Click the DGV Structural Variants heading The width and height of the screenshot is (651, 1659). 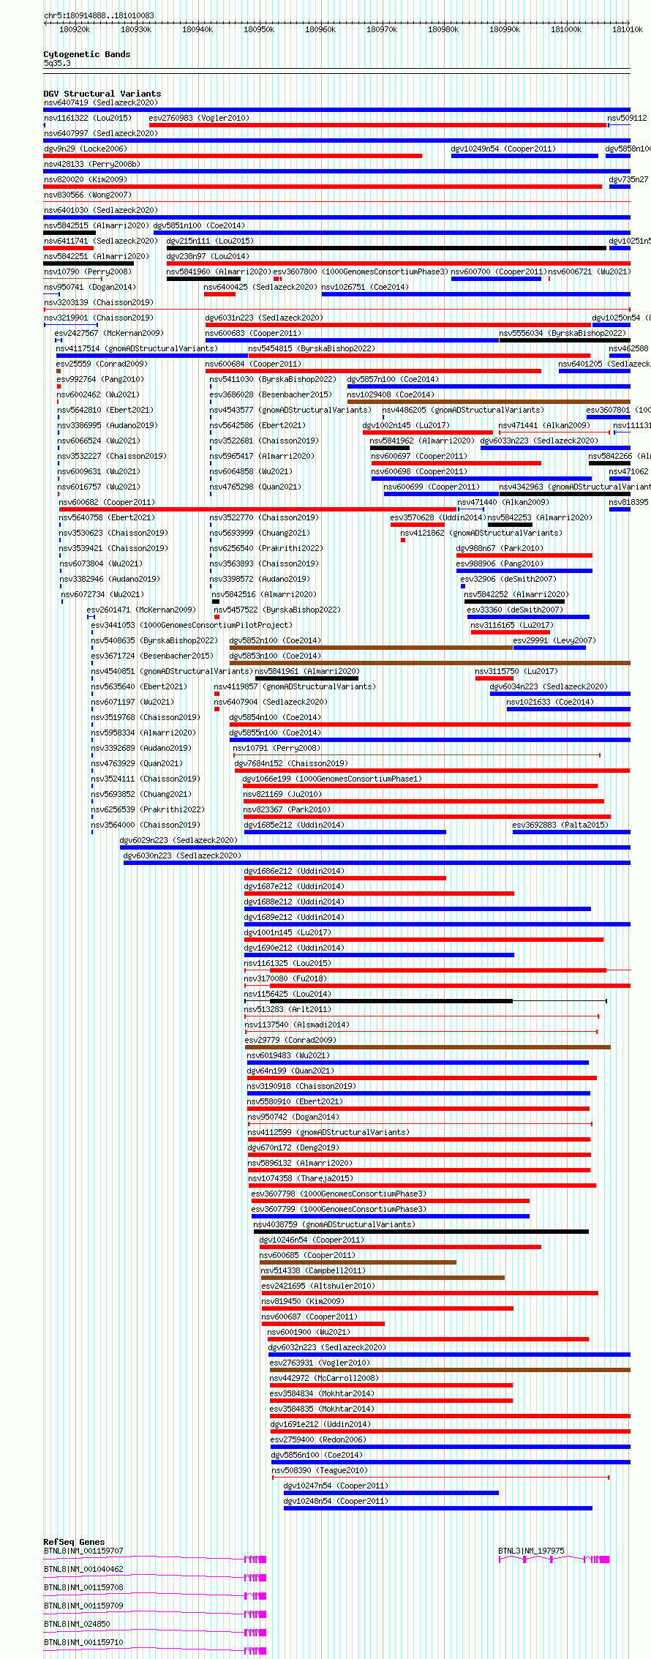102,94
